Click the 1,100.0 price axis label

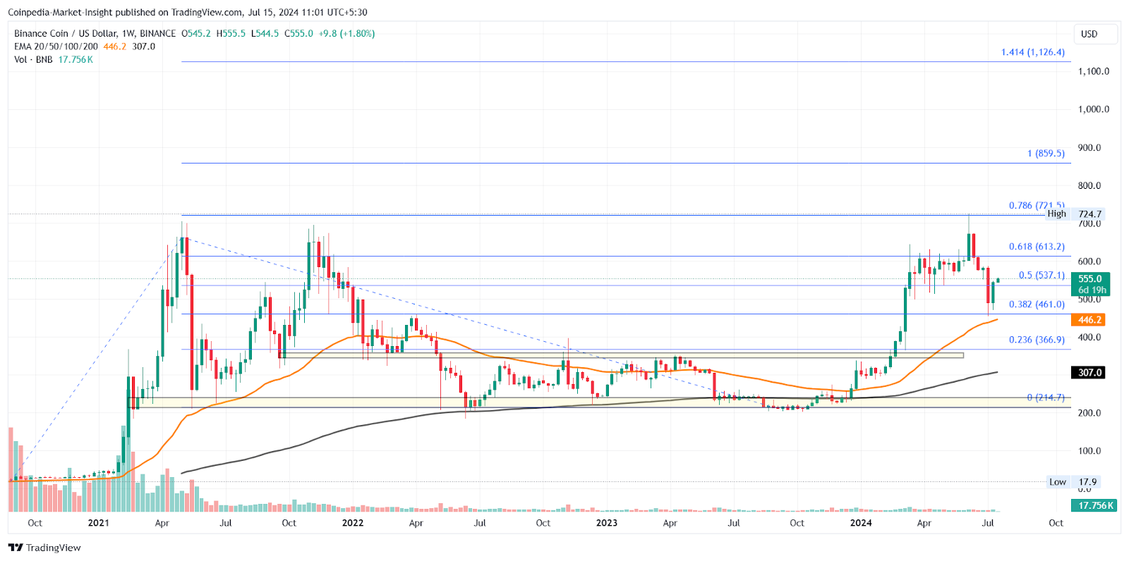pyautogui.click(x=1094, y=71)
